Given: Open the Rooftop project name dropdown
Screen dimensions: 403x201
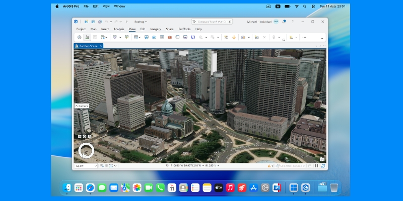Looking at the screenshot, I should tap(141, 22).
